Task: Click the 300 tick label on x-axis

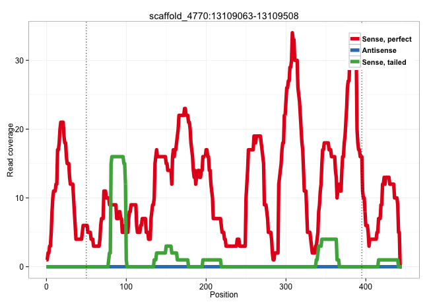Action: (x=285, y=285)
